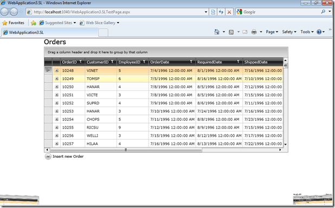Screen dimensions: 335x208
Task: Select the TOMSP customer cell
Action: (x=101, y=78)
